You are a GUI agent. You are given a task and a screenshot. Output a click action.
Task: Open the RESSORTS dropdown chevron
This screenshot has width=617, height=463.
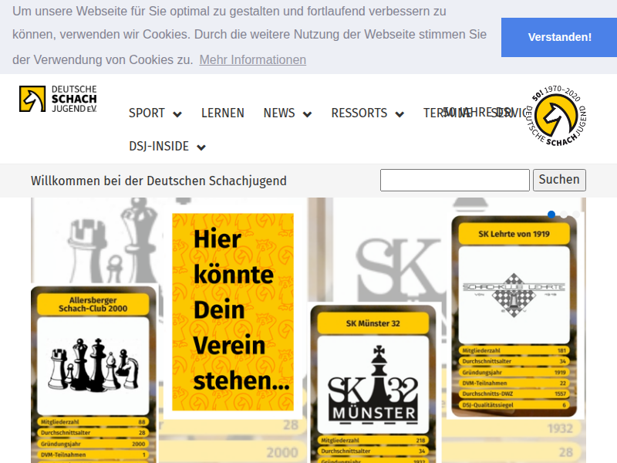[400, 114]
